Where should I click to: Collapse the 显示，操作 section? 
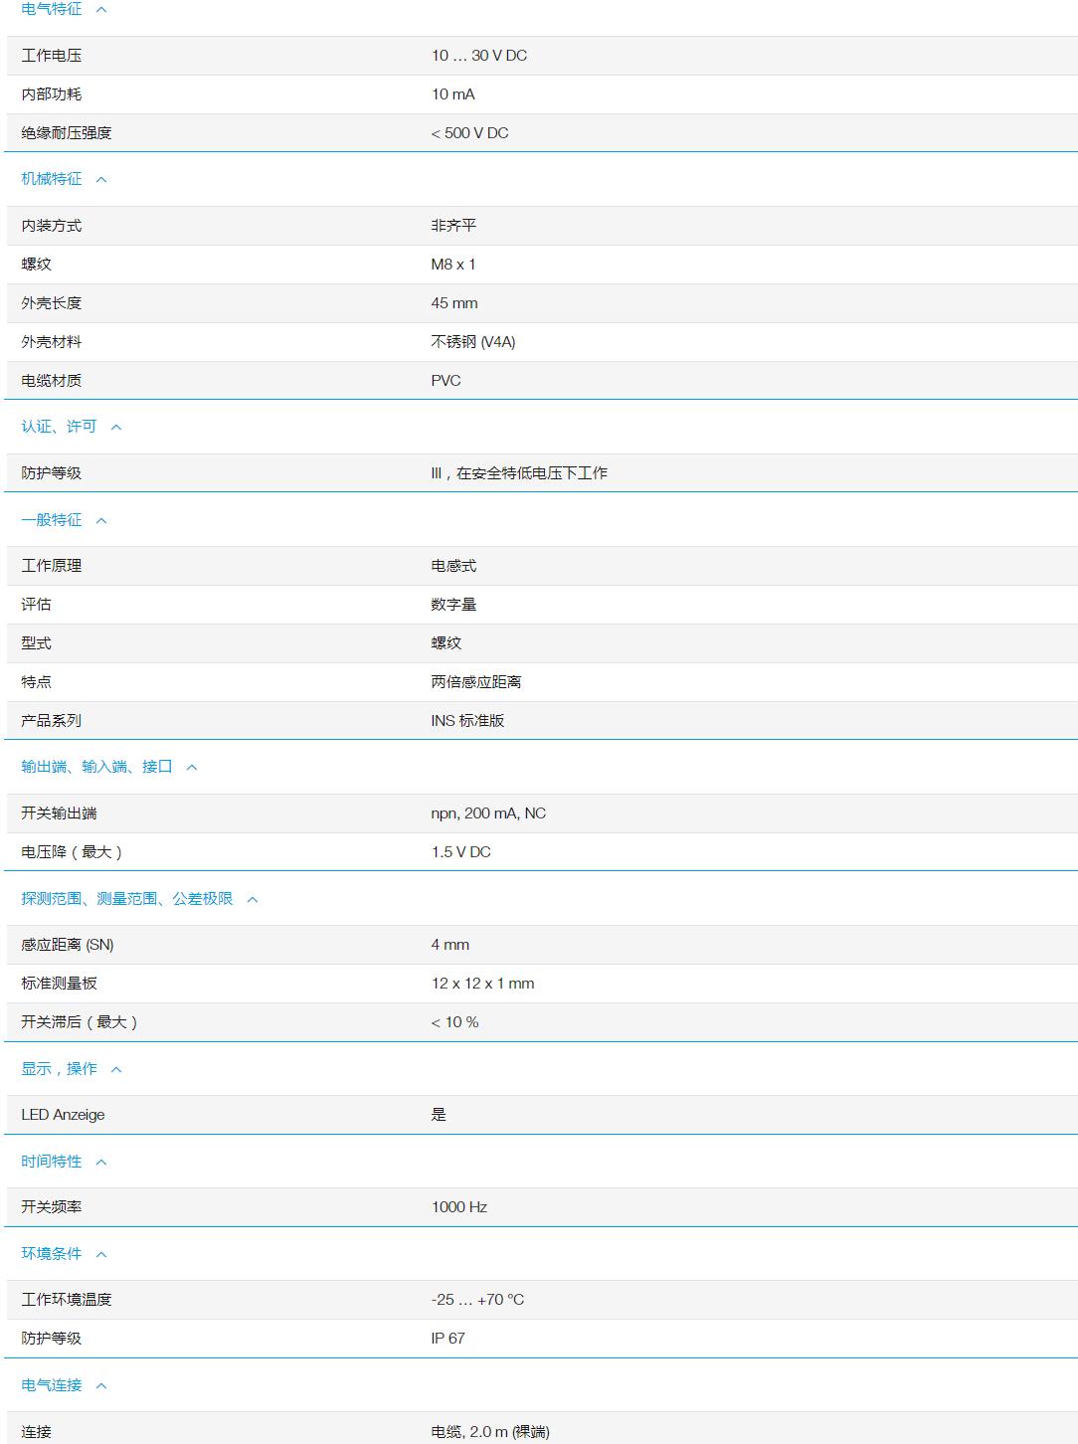(x=117, y=1068)
